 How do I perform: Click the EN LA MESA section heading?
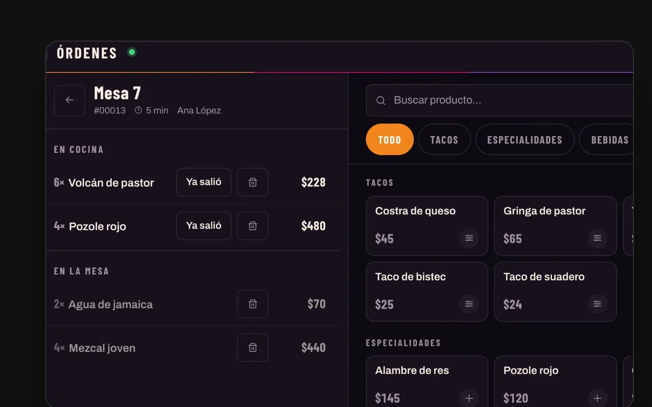[x=81, y=271]
